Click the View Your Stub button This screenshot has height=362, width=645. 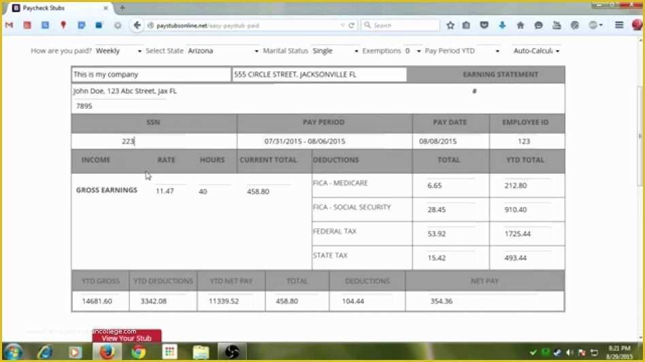[127, 338]
